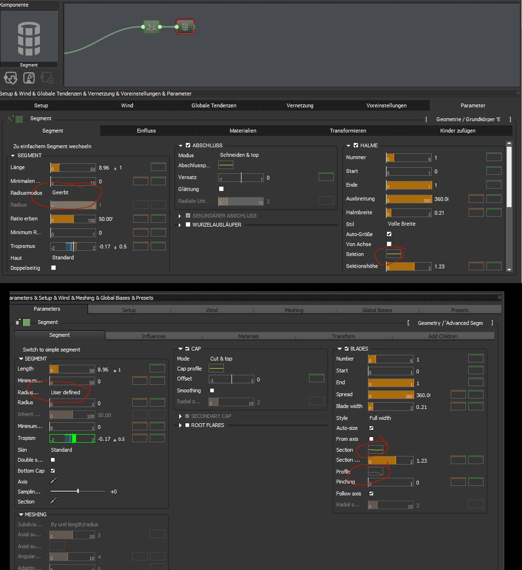The image size is (522, 570).
Task: Collapse the MESHING section arrow
Action: 21,514
